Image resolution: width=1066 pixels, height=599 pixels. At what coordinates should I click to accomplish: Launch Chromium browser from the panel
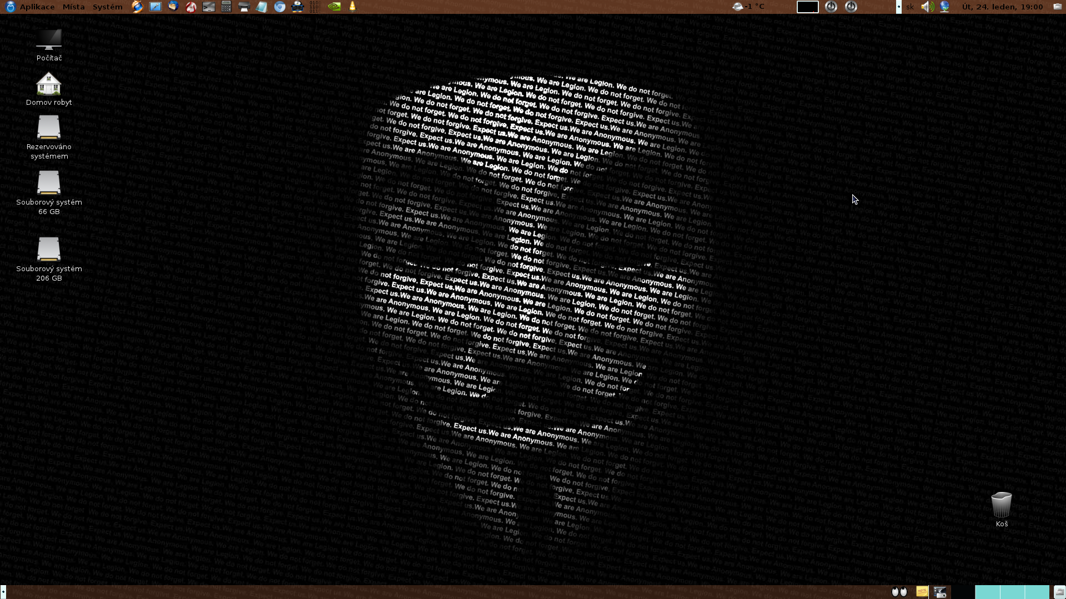(x=280, y=7)
